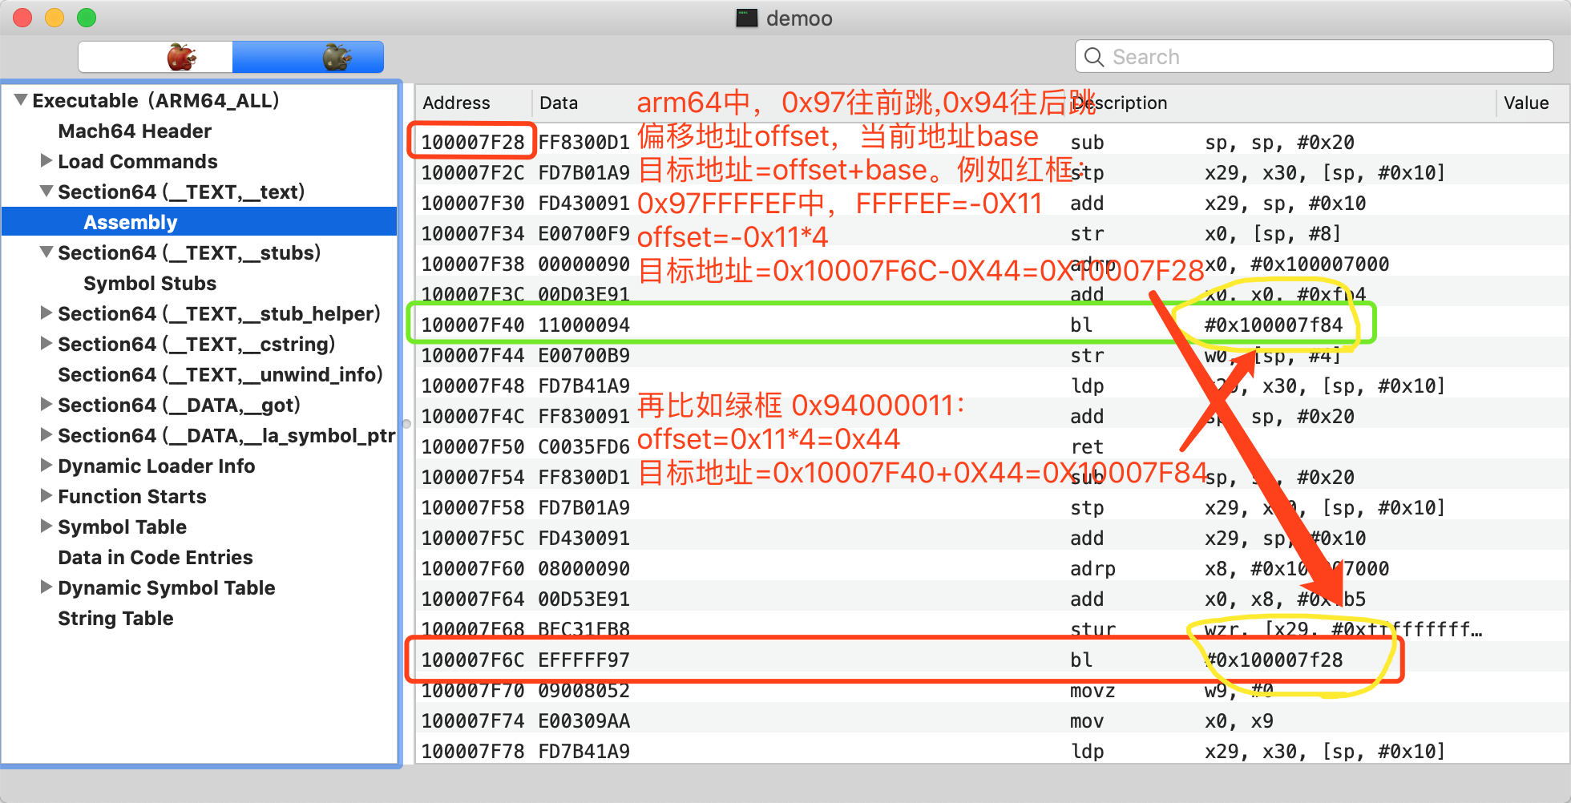Collapse the Executable (ARM64_ALL) tree node
1571x803 pixels.
point(21,100)
